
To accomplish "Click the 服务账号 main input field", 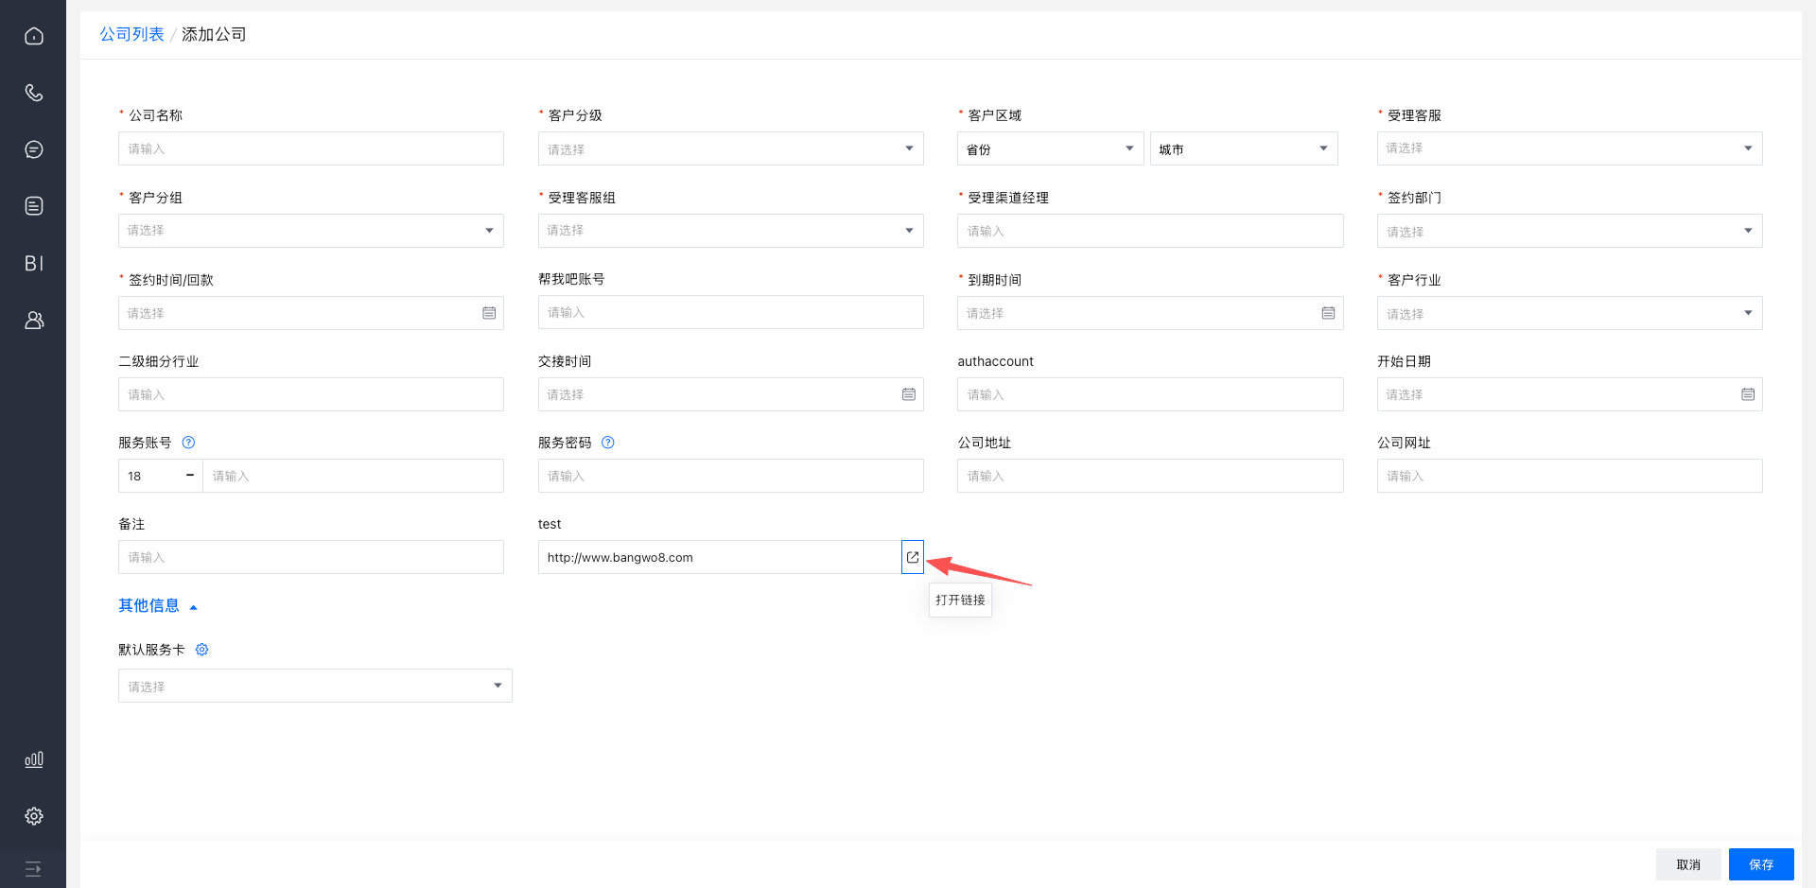I will (354, 476).
